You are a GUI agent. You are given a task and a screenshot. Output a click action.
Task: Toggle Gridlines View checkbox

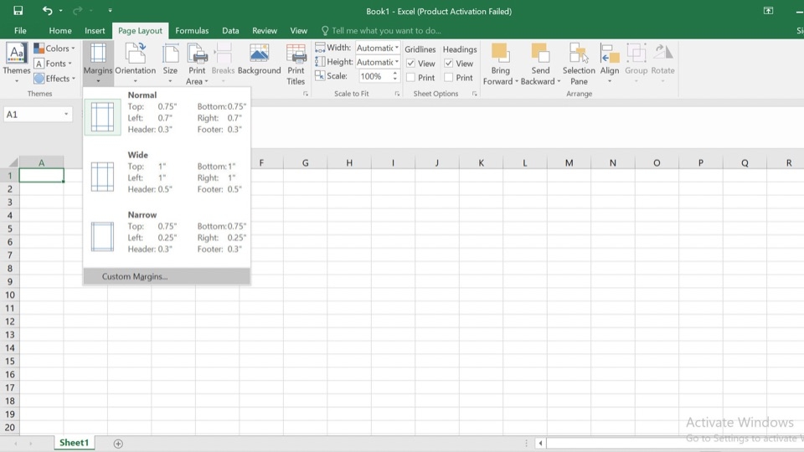point(410,64)
